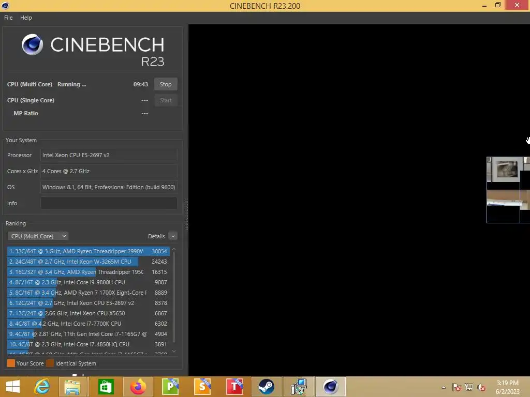Click the OS information field

(x=109, y=187)
